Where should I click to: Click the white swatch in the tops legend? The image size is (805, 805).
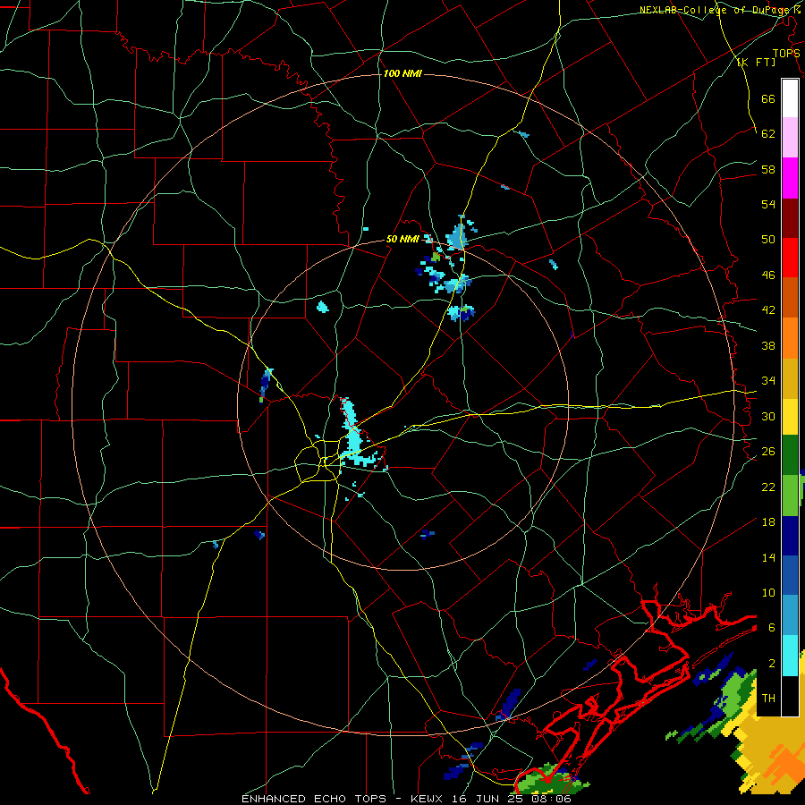click(x=790, y=98)
